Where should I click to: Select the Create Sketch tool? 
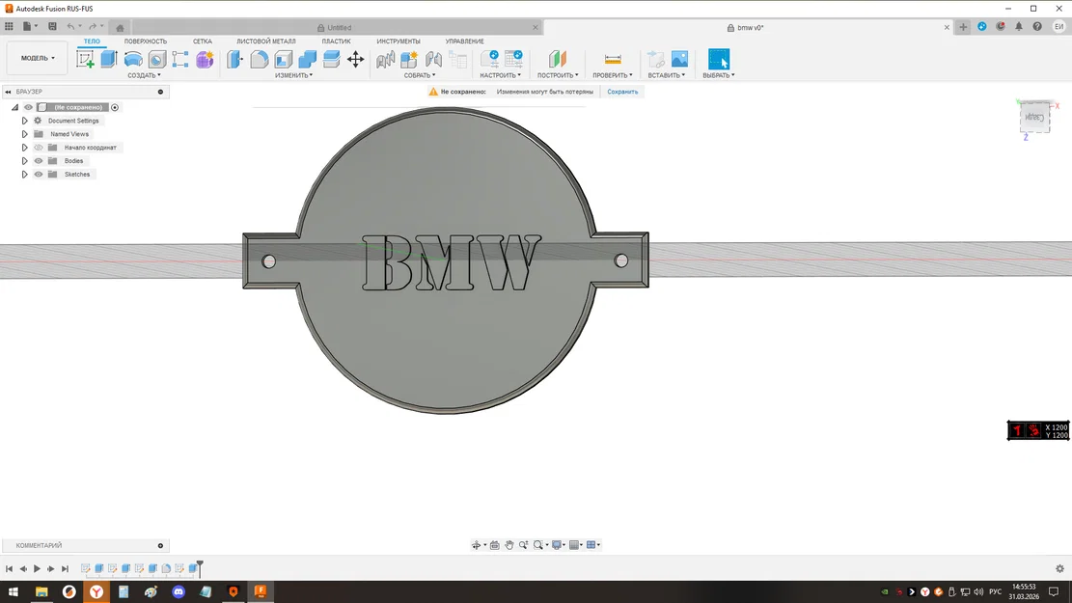click(x=86, y=59)
